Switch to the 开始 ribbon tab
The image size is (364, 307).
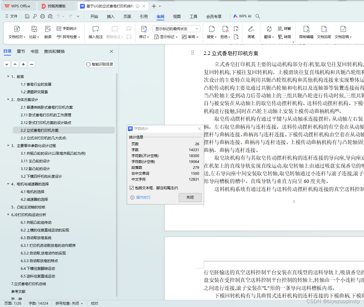(94, 17)
